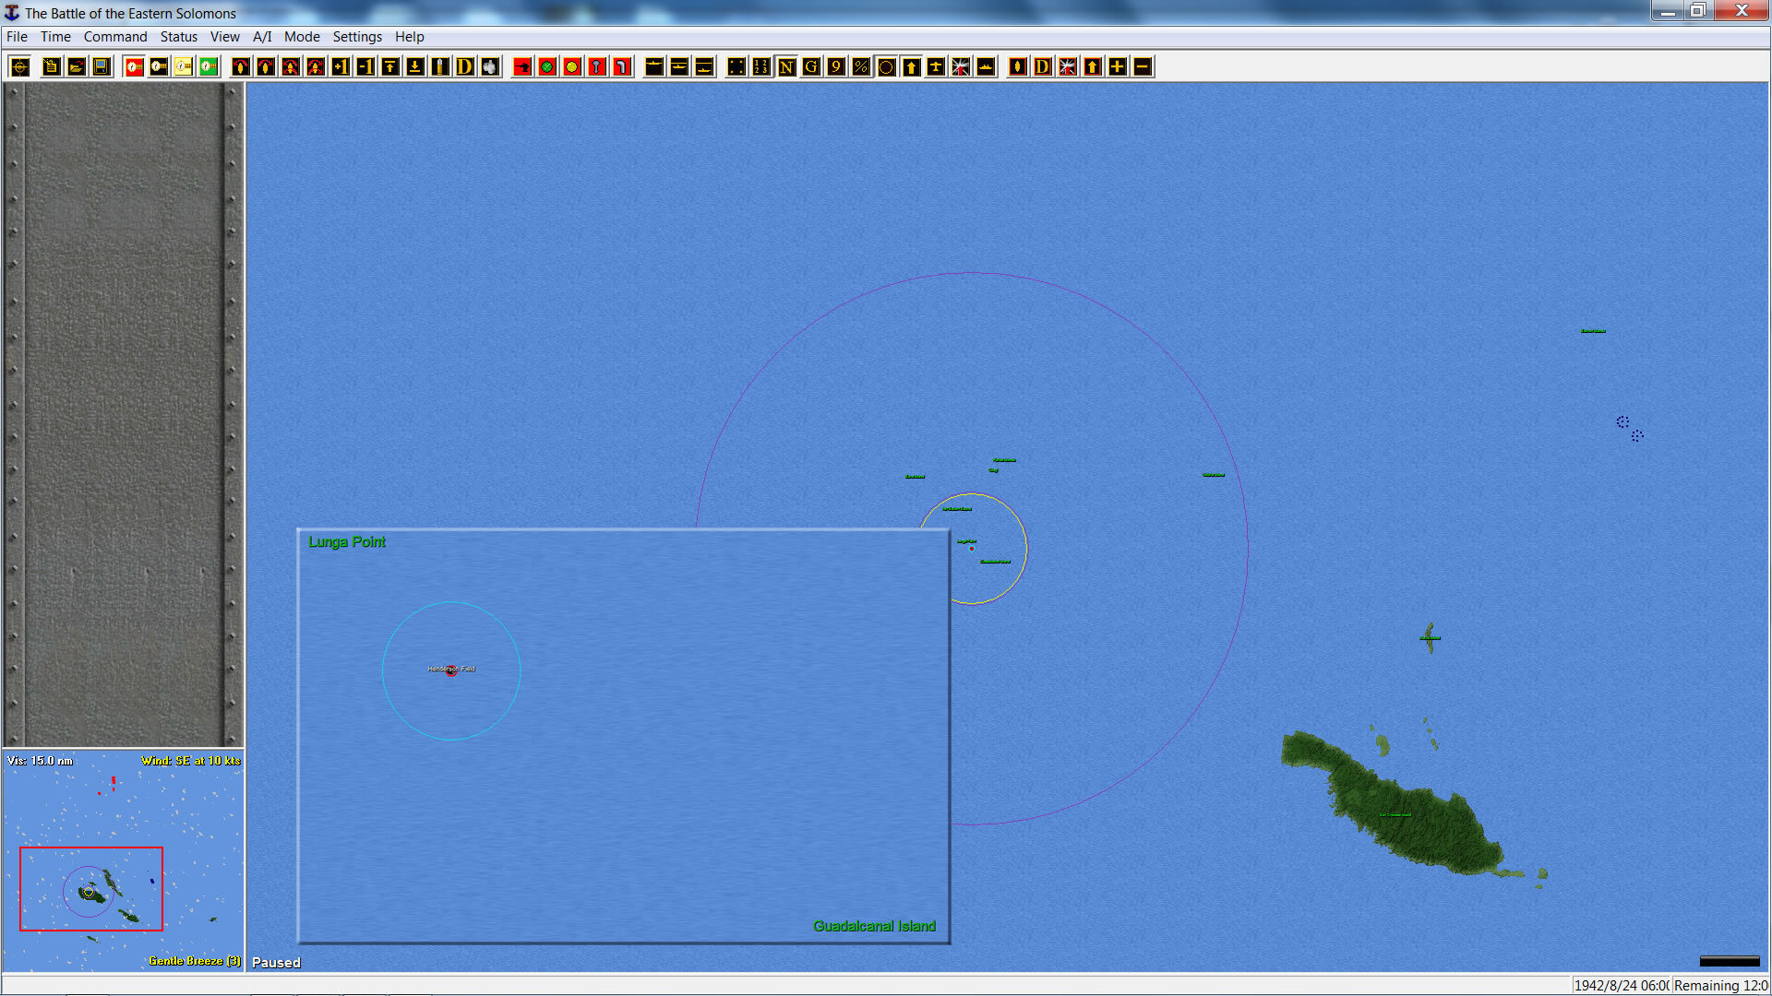This screenshot has height=996, width=1772.
Task: Click the +1 speed increase icon
Action: [341, 66]
